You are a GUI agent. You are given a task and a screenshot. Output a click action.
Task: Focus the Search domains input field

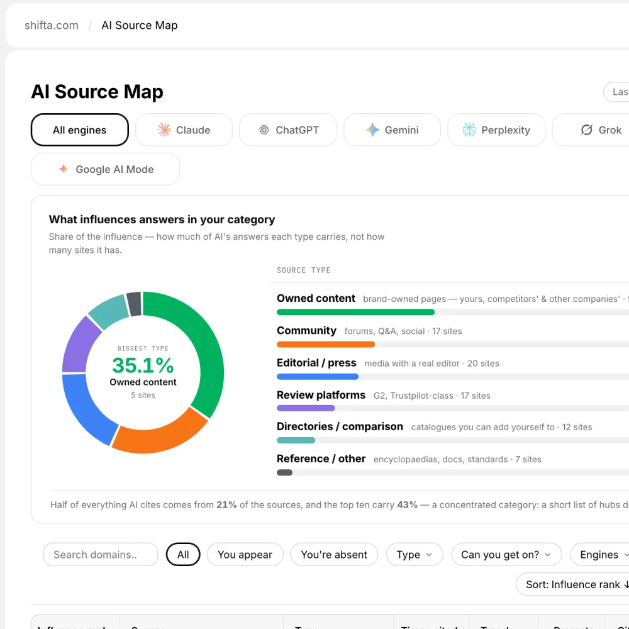pyautogui.click(x=101, y=554)
